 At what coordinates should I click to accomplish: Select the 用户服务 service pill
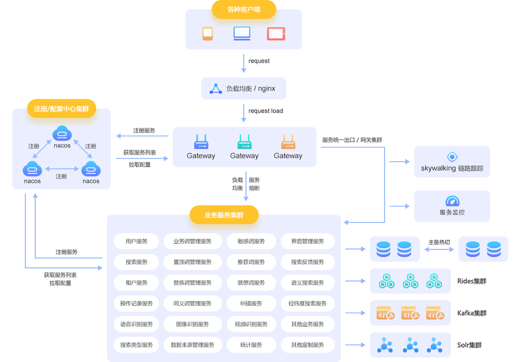[137, 241]
